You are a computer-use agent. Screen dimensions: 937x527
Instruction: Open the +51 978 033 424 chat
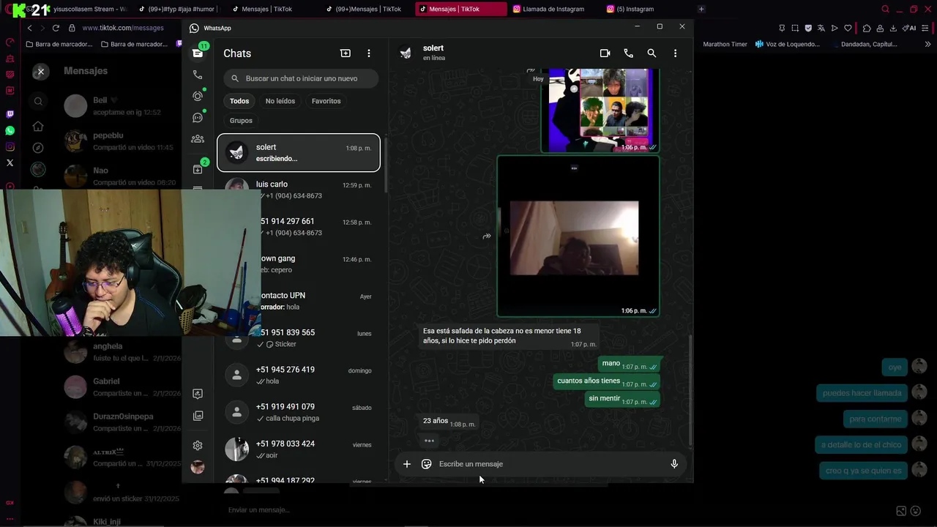coord(299,449)
